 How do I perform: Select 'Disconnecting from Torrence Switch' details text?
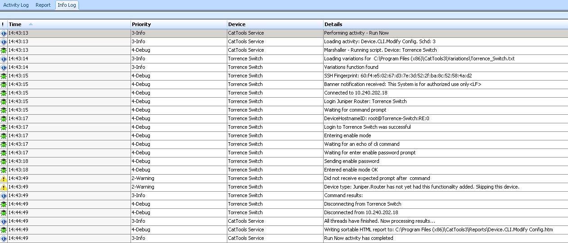tap(363, 204)
